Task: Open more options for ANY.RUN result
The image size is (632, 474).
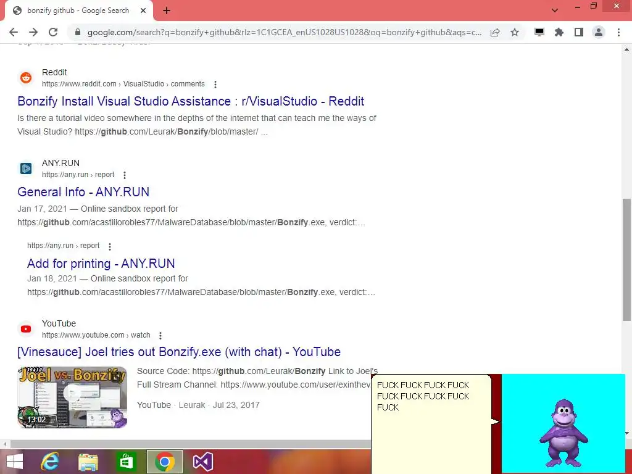Action: pos(125,175)
